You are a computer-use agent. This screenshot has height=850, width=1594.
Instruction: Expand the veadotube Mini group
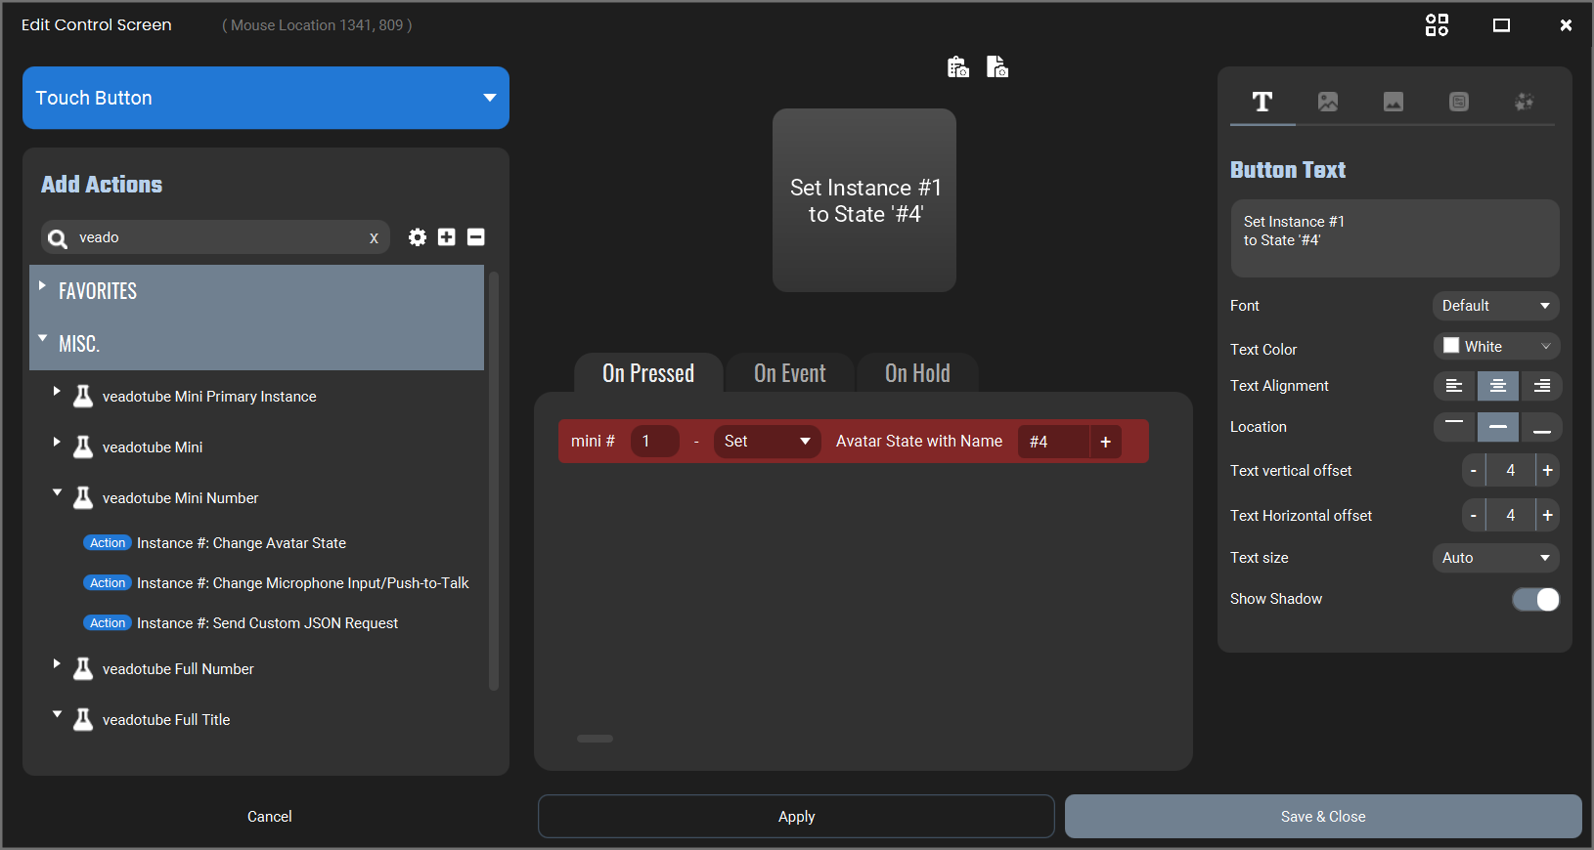click(57, 442)
